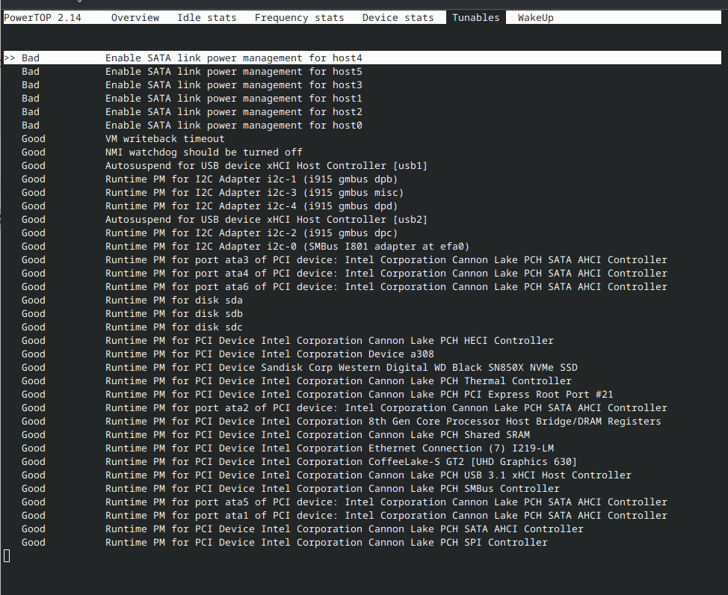Image resolution: width=728 pixels, height=595 pixels.
Task: Go to the Device stats tab
Action: tap(398, 18)
